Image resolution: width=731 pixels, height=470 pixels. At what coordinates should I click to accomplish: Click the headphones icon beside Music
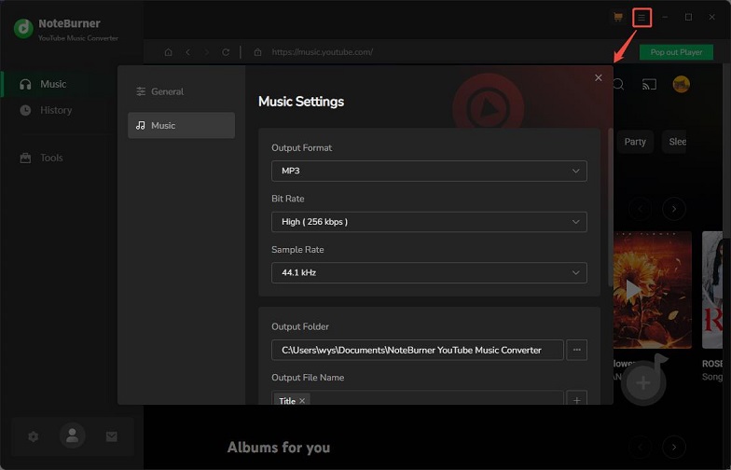(x=25, y=84)
